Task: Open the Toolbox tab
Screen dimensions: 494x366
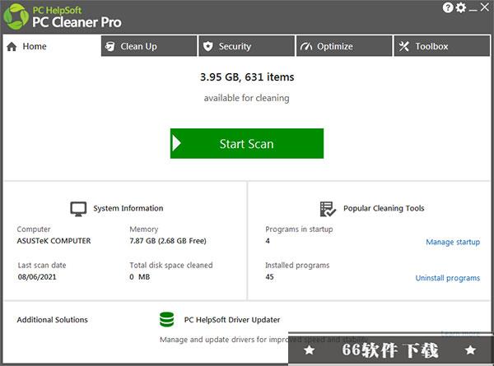Action: point(442,46)
